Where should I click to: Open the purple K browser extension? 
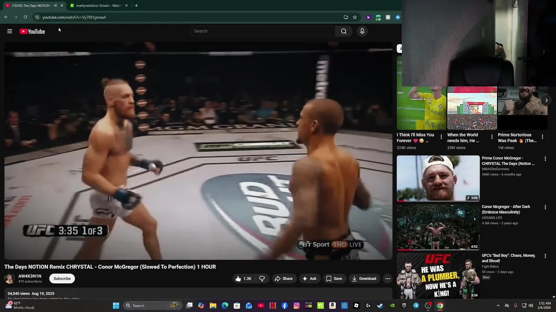pos(368,17)
